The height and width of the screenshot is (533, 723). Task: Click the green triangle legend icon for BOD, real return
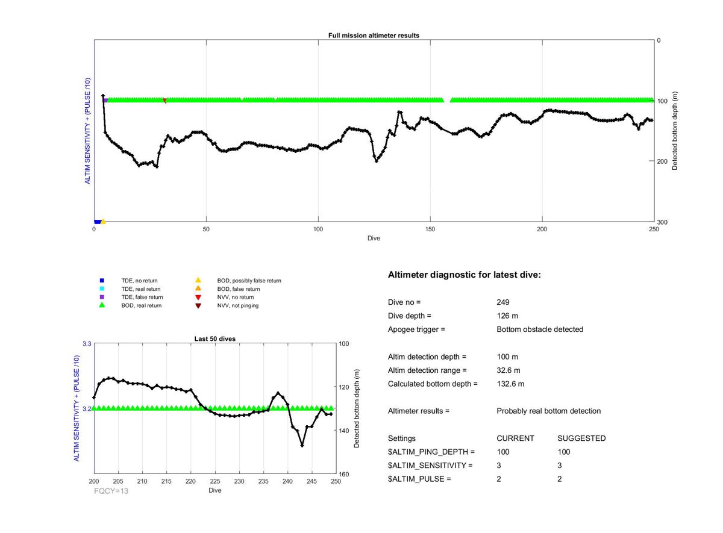coord(102,305)
